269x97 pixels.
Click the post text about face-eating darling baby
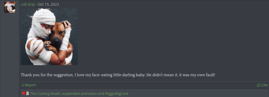click(118, 75)
